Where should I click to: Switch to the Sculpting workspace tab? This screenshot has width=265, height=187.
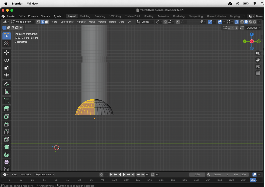coord(100,16)
